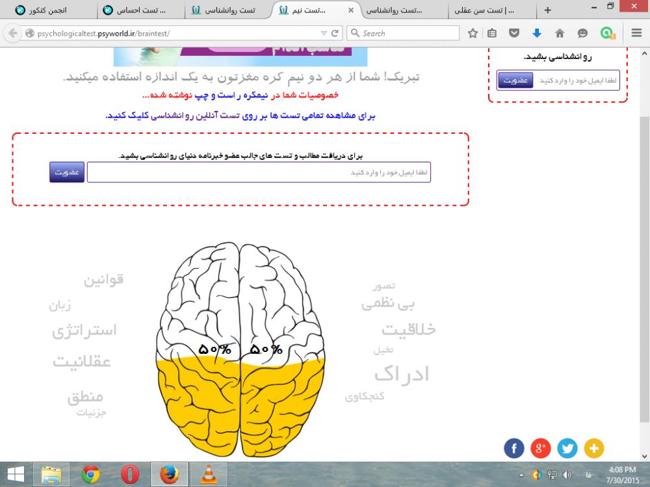Open the Firefox hamburger menu
The width and height of the screenshot is (650, 487).
637,33
